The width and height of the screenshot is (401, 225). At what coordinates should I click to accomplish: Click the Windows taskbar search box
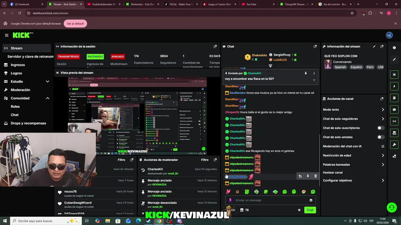tap(45, 221)
